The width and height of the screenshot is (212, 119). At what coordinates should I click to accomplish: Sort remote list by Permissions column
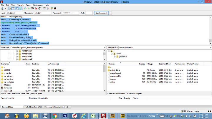180,64
